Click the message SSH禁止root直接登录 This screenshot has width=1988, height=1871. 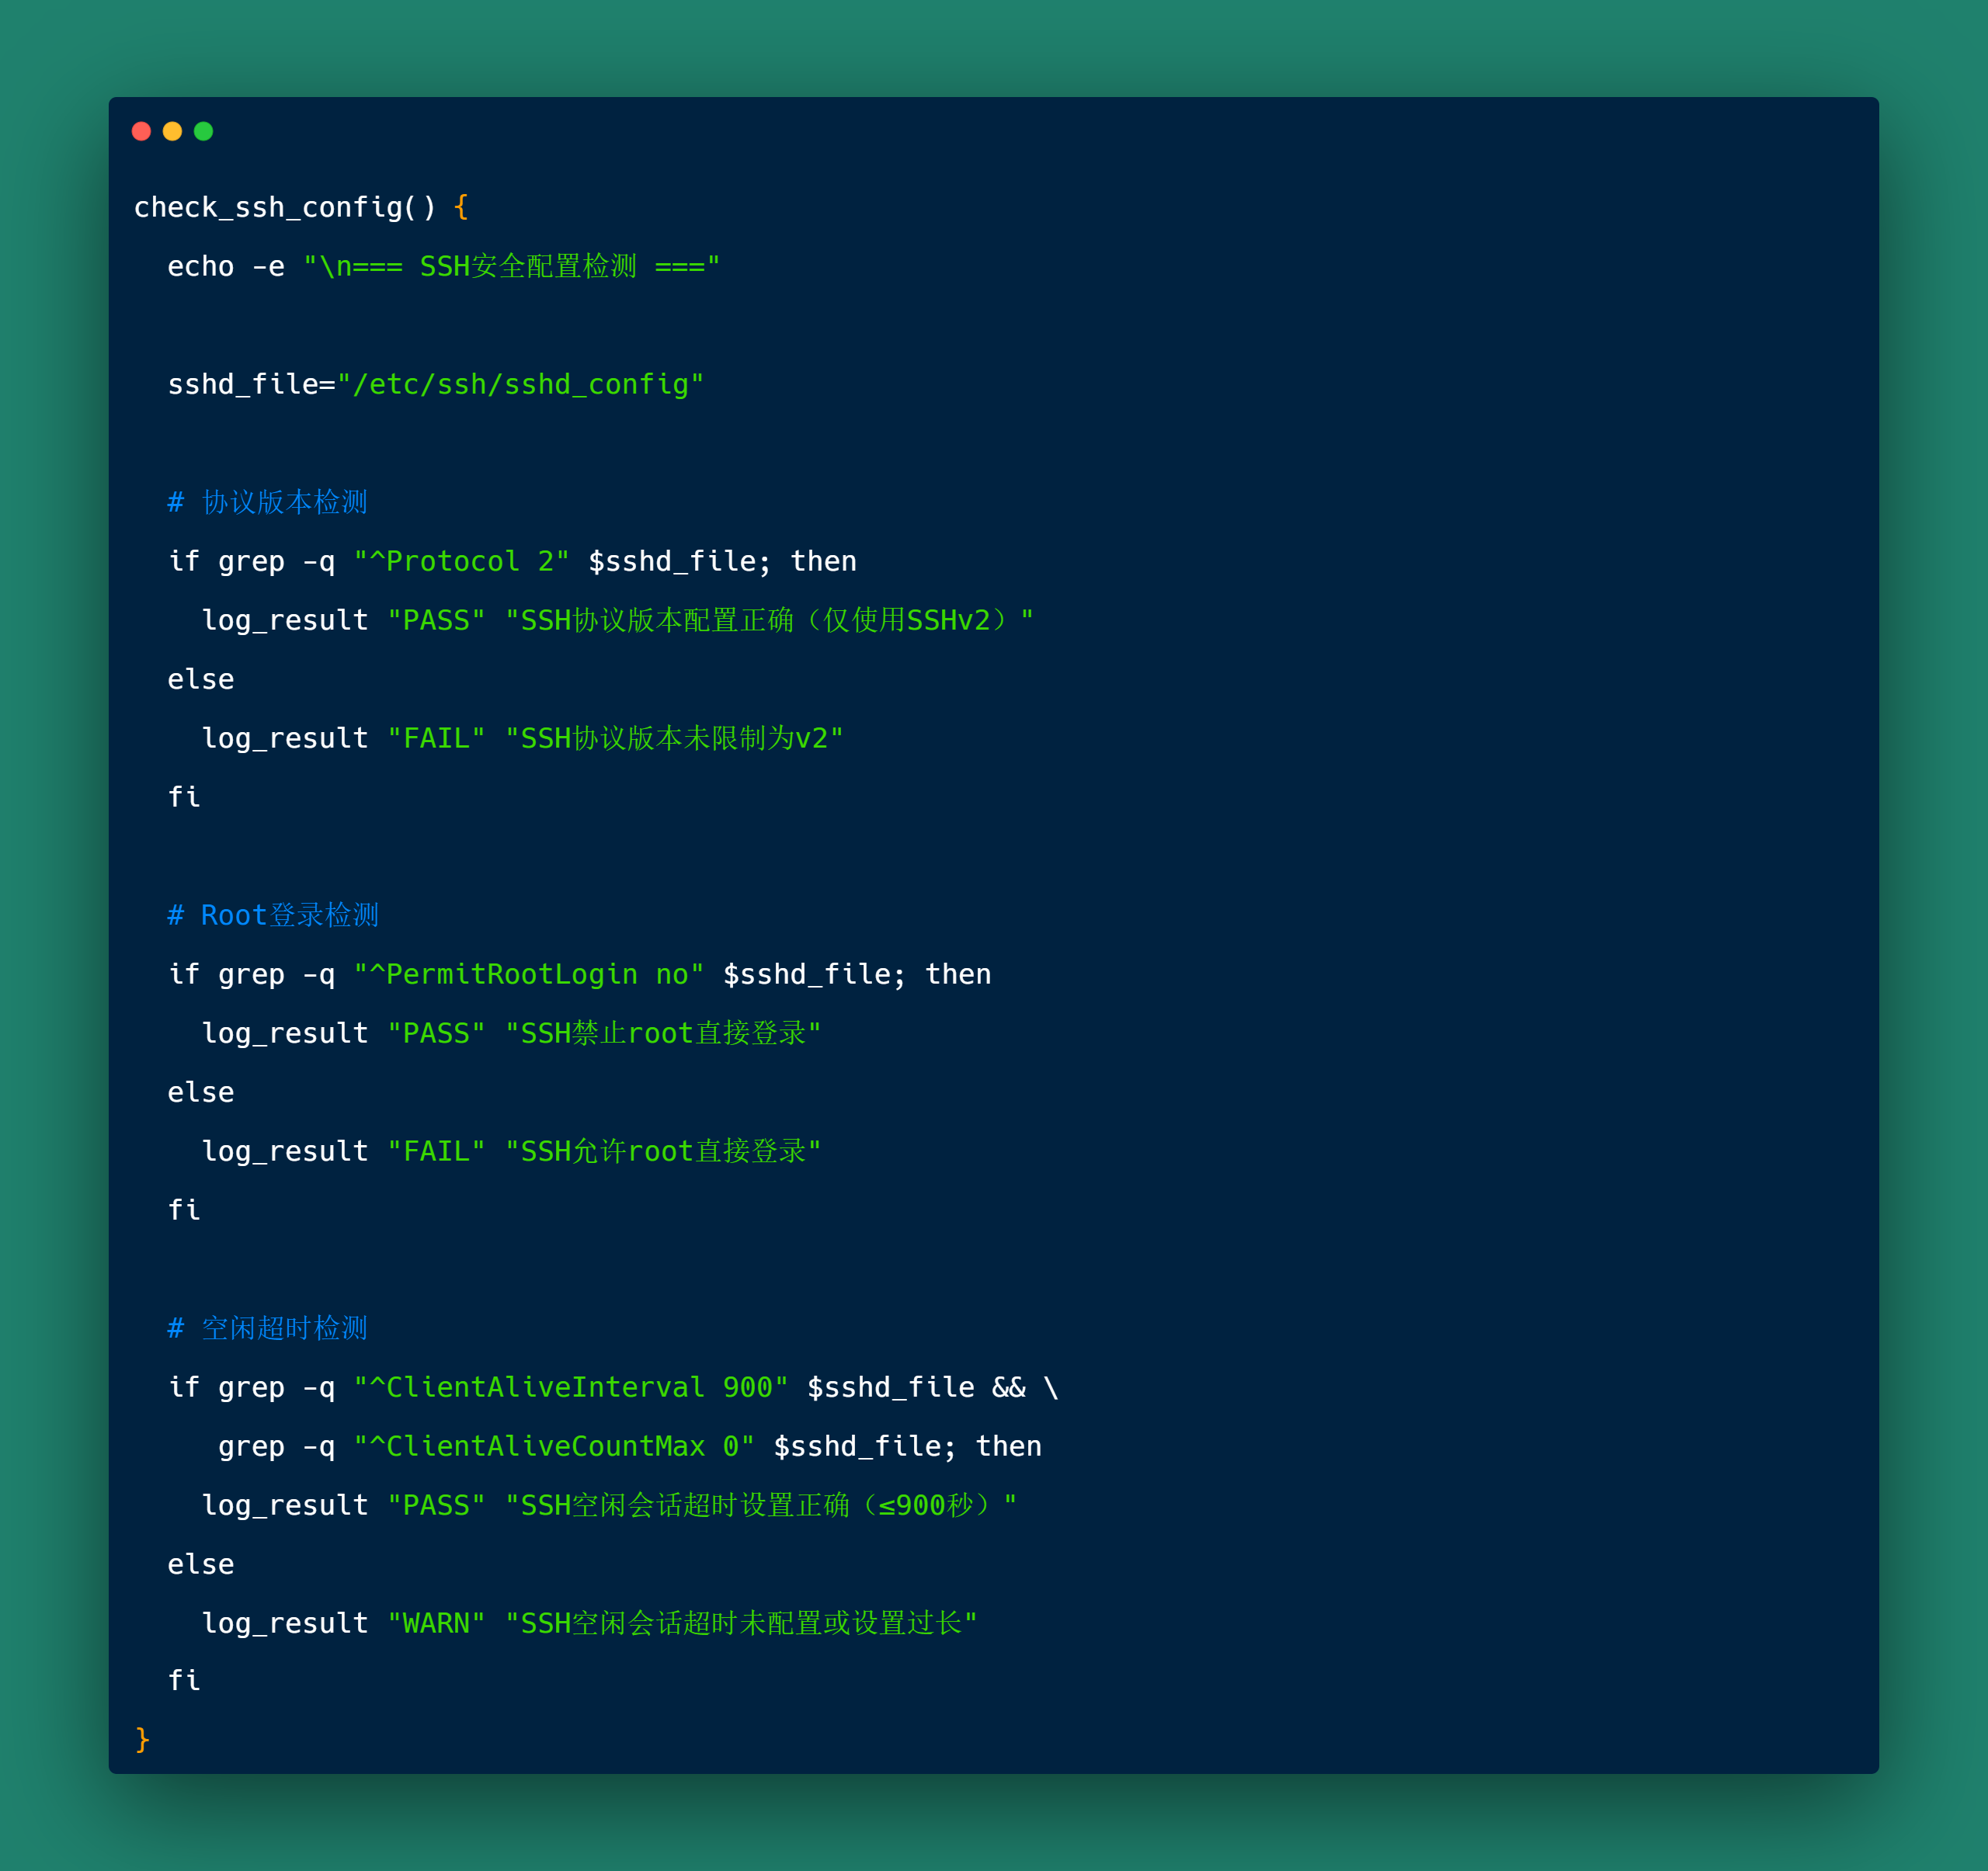click(663, 1033)
